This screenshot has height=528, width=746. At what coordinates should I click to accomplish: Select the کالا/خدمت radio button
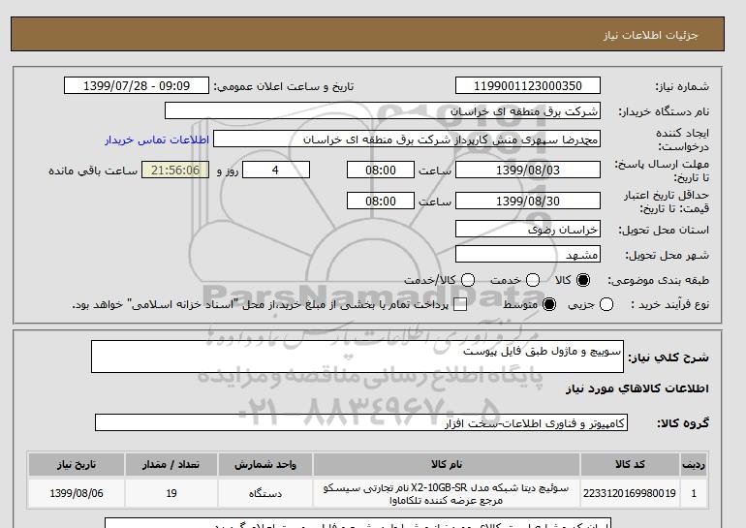pyautogui.click(x=468, y=280)
